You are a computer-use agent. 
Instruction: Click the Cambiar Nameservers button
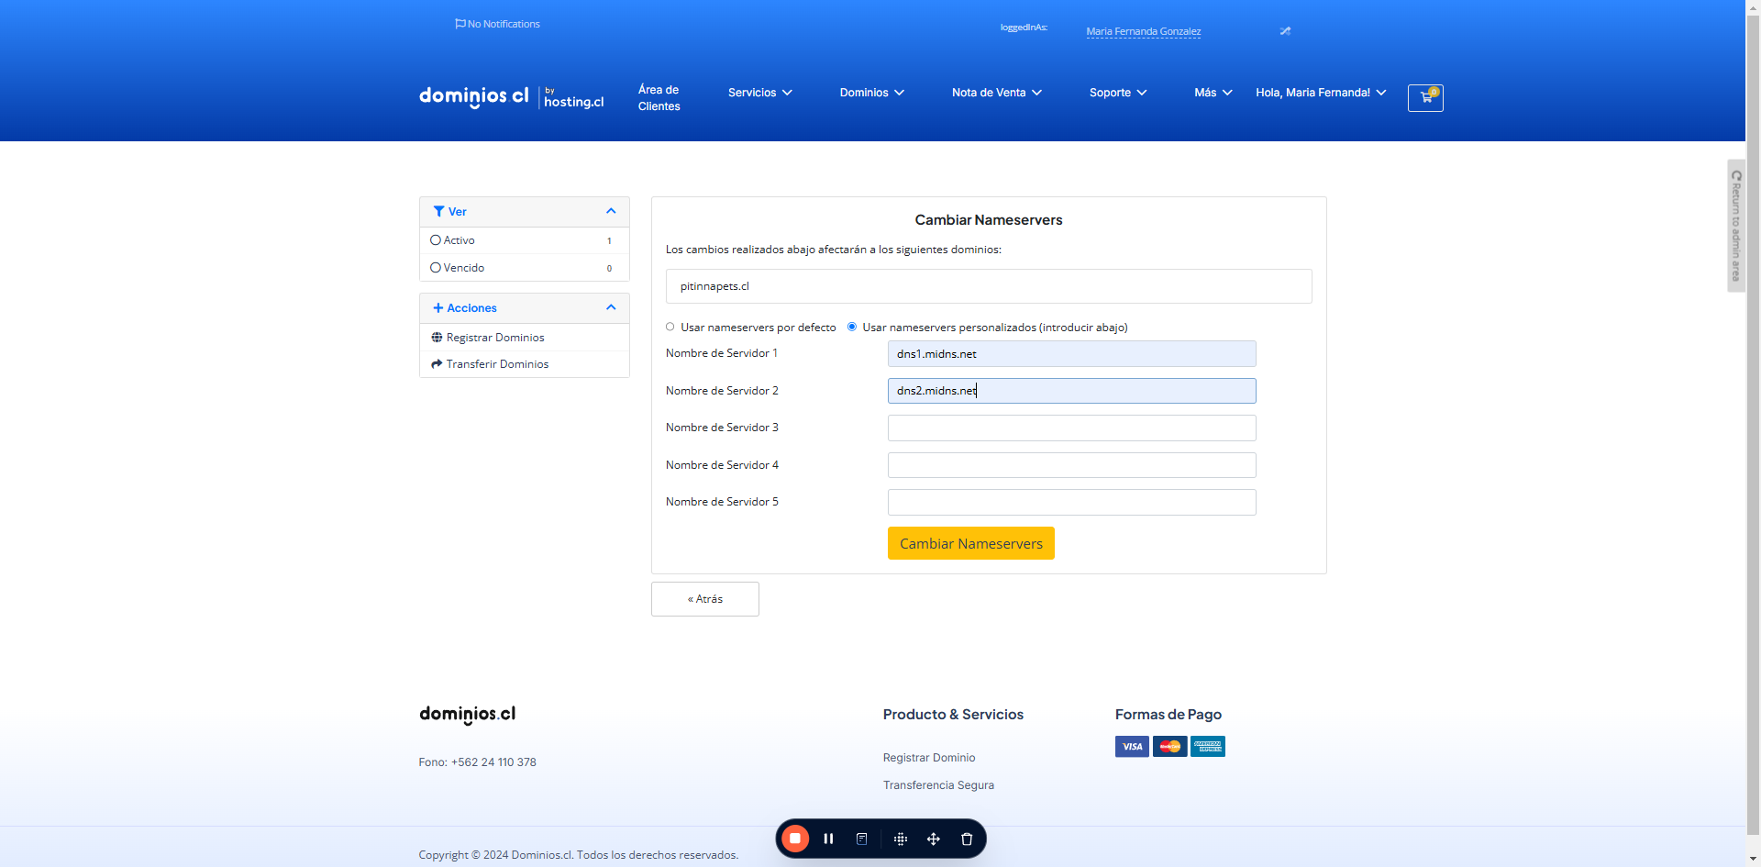[x=971, y=543]
